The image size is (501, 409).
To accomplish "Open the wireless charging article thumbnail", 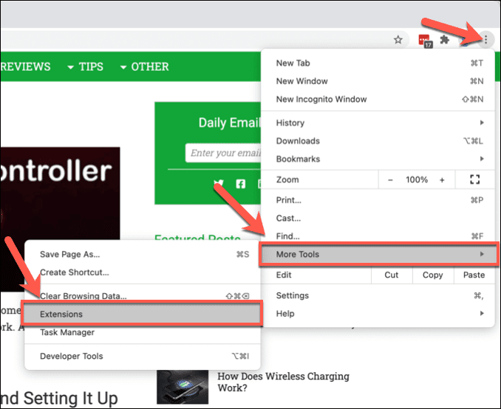I will [183, 387].
